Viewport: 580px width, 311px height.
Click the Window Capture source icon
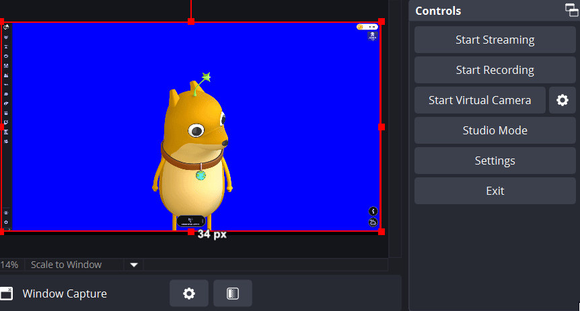6,294
